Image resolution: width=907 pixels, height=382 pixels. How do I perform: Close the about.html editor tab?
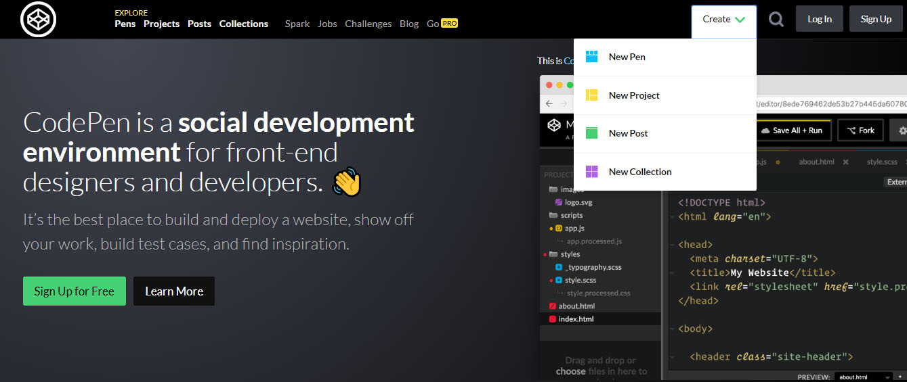[x=846, y=162]
